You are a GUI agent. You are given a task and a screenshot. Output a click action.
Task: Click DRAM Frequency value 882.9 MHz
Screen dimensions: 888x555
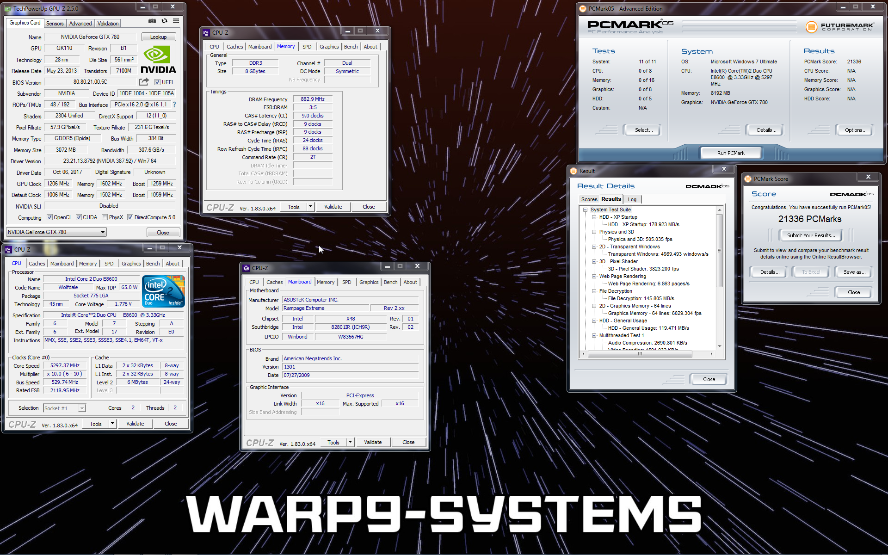click(313, 99)
